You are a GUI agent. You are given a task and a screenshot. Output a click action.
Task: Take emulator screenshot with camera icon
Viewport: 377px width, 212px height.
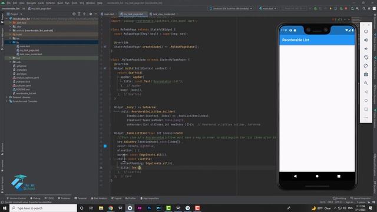click(x=366, y=75)
